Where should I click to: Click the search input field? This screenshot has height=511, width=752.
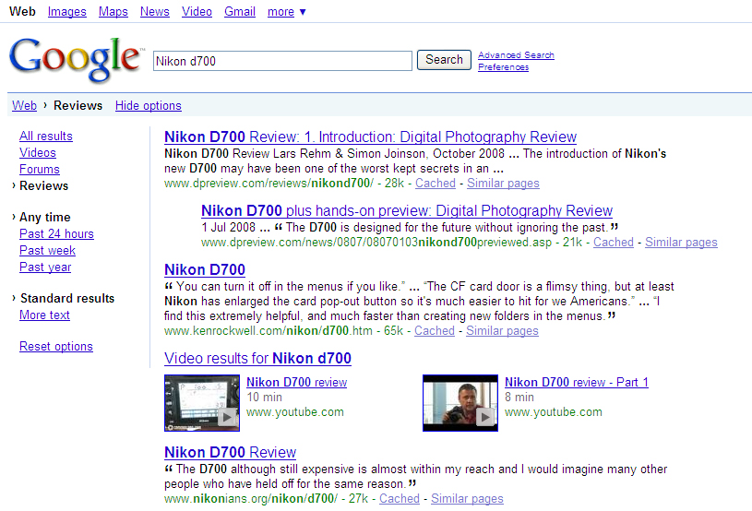(282, 61)
